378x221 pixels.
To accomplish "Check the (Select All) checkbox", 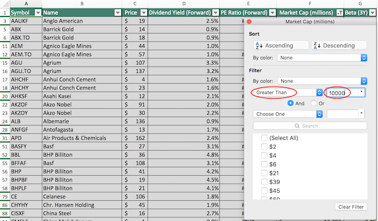I will tap(264, 138).
